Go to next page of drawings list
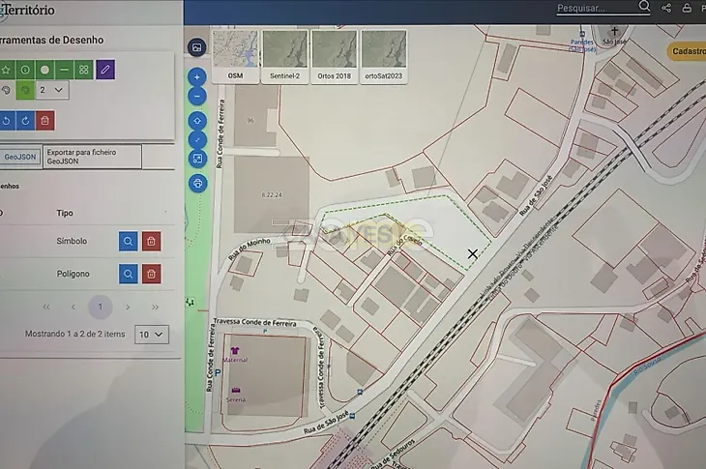 click(x=128, y=307)
